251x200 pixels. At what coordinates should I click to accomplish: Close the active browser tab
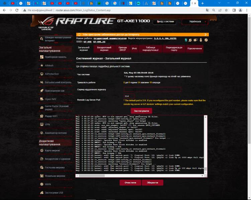click(195, 3)
